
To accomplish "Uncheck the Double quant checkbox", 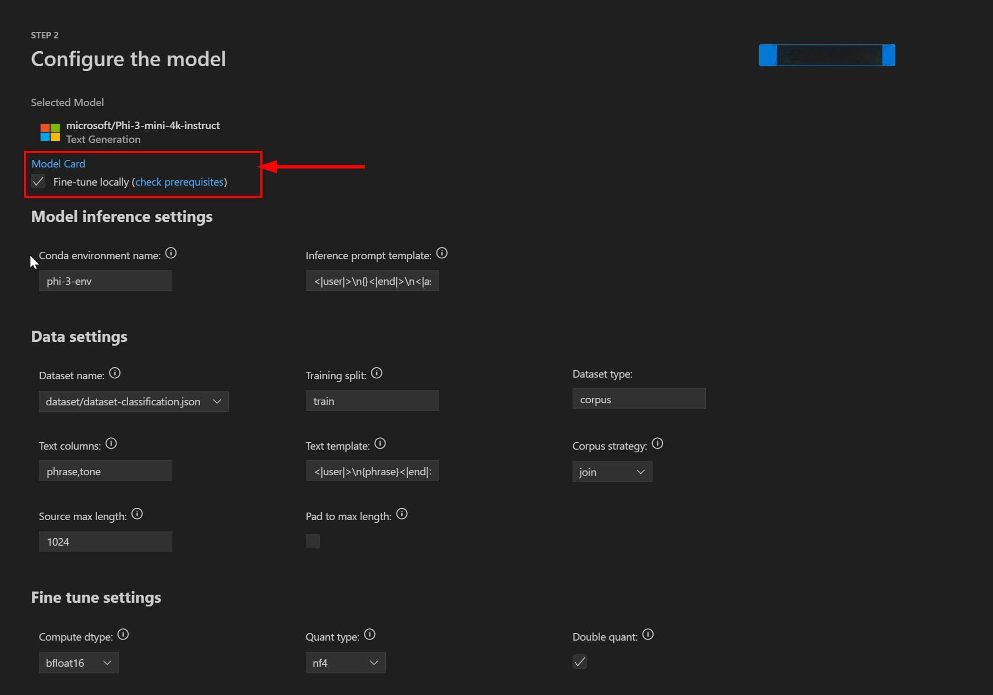I will pyautogui.click(x=579, y=662).
